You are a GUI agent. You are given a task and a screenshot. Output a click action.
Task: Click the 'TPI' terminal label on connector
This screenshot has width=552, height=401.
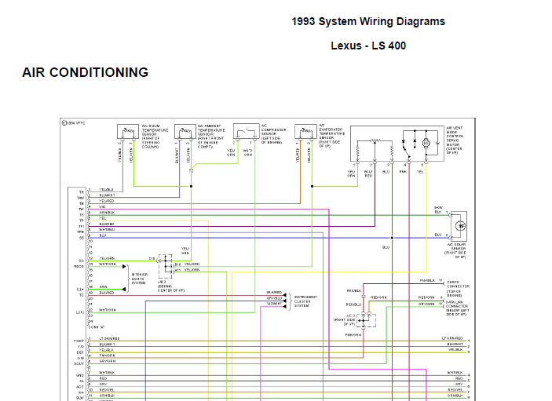81,226
